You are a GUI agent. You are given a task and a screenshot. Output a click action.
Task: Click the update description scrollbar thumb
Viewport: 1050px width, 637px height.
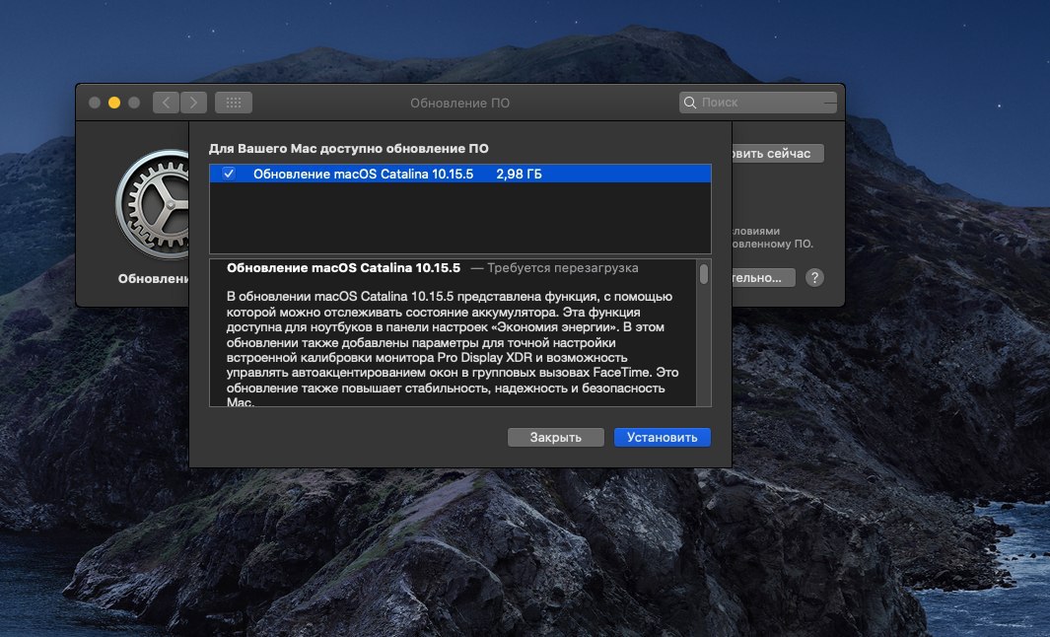click(x=704, y=274)
